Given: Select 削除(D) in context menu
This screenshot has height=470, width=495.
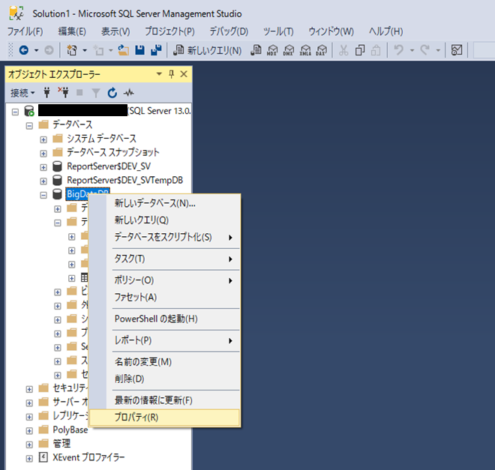Looking at the screenshot, I should click(x=164, y=379).
